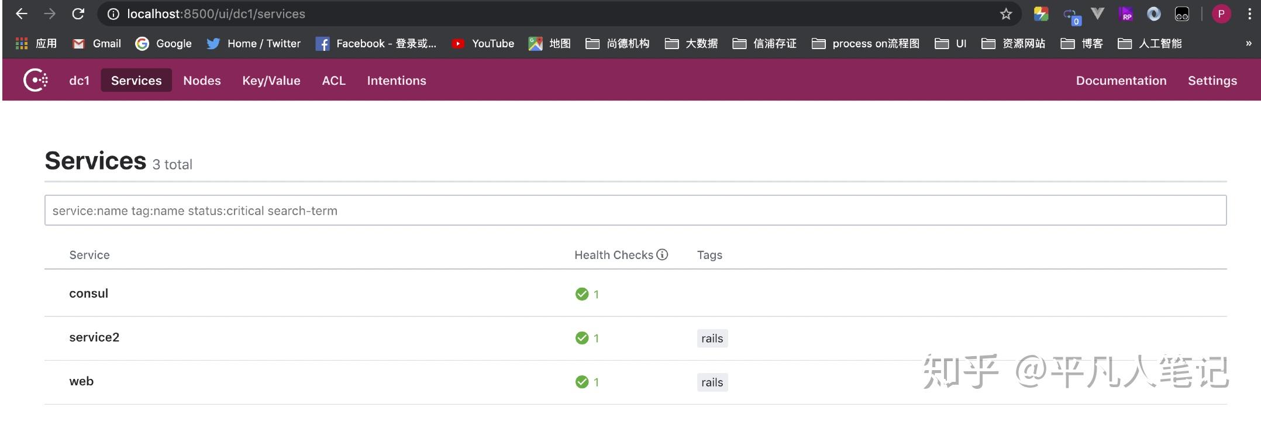Click the rails tag on web row
This screenshot has height=421, width=1261.
click(x=712, y=382)
